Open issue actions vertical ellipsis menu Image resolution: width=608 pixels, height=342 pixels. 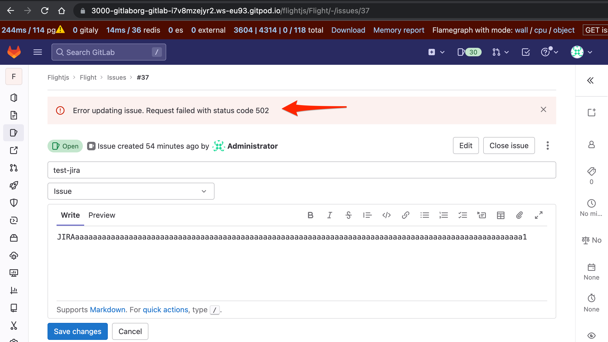coord(547,146)
